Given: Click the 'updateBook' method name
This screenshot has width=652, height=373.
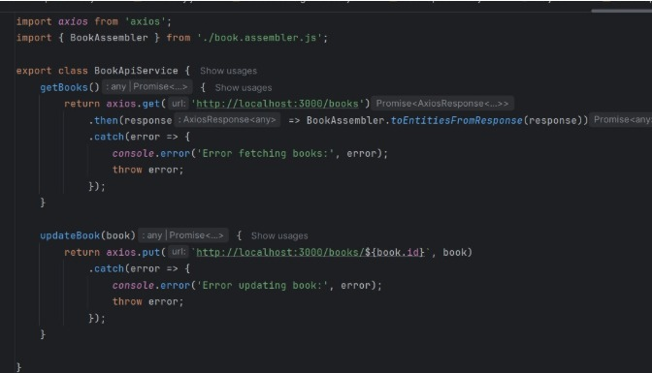Looking at the screenshot, I should coord(70,235).
